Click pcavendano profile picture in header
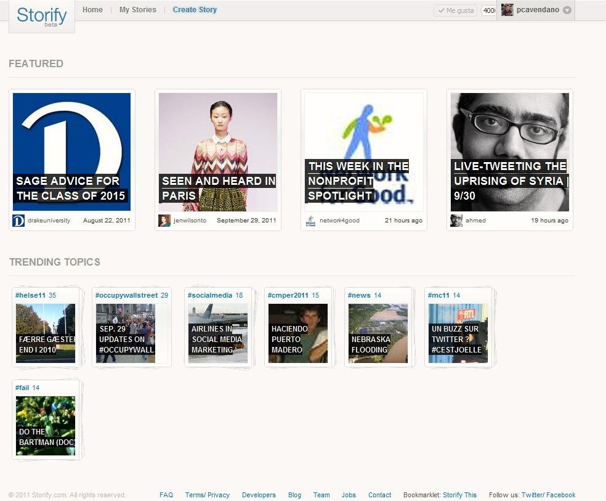The height and width of the screenshot is (501, 606). pyautogui.click(x=507, y=10)
